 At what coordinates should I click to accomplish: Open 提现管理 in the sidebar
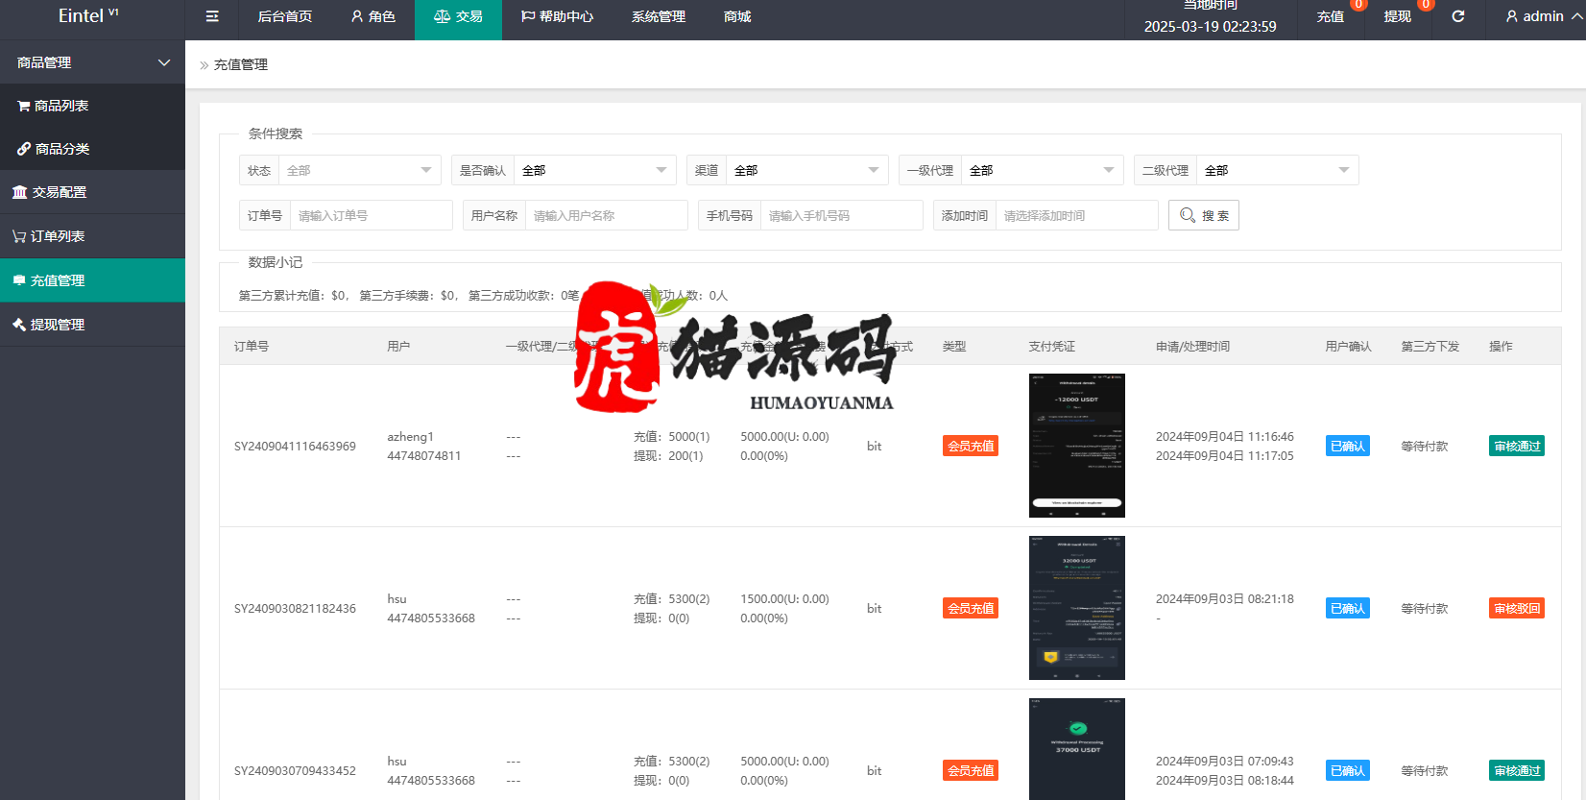(92, 325)
